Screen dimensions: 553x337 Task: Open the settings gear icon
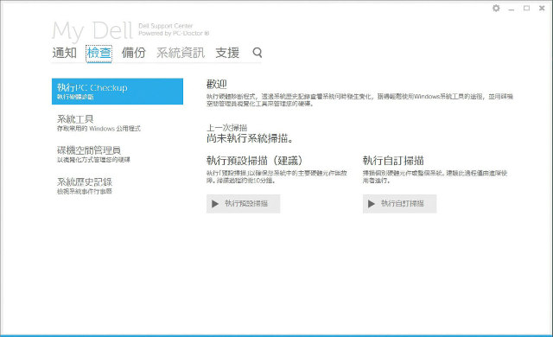pyautogui.click(x=496, y=8)
